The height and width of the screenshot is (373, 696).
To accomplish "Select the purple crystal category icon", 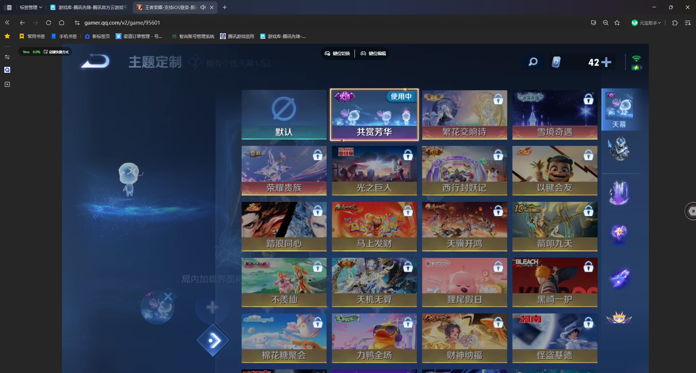I will 619,192.
